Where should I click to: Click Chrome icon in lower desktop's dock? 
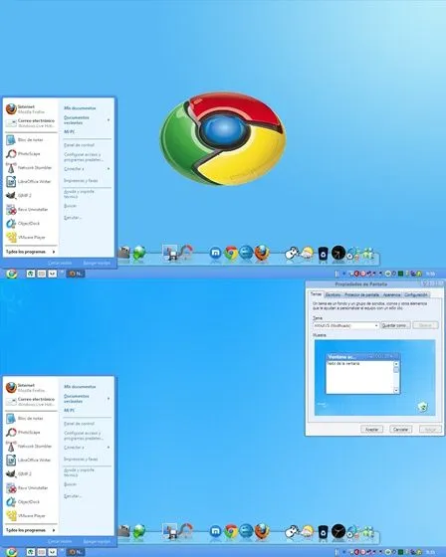coord(231,531)
